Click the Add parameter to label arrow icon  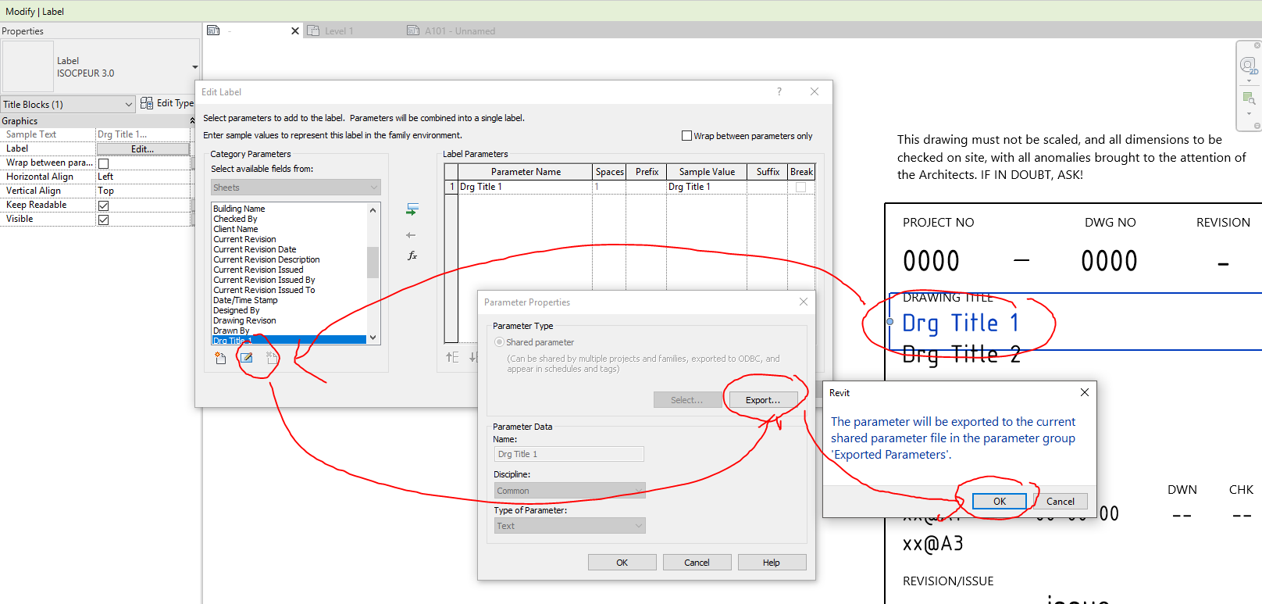412,209
